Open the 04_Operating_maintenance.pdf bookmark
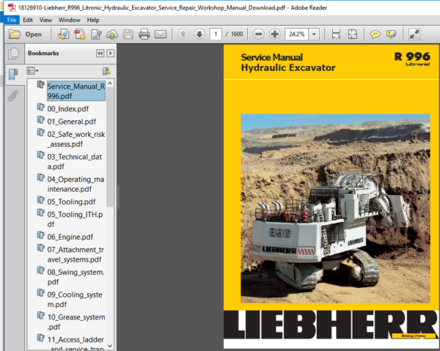 click(76, 184)
